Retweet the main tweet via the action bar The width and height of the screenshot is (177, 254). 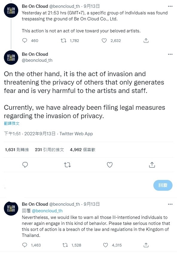pyautogui.click(x=67, y=165)
